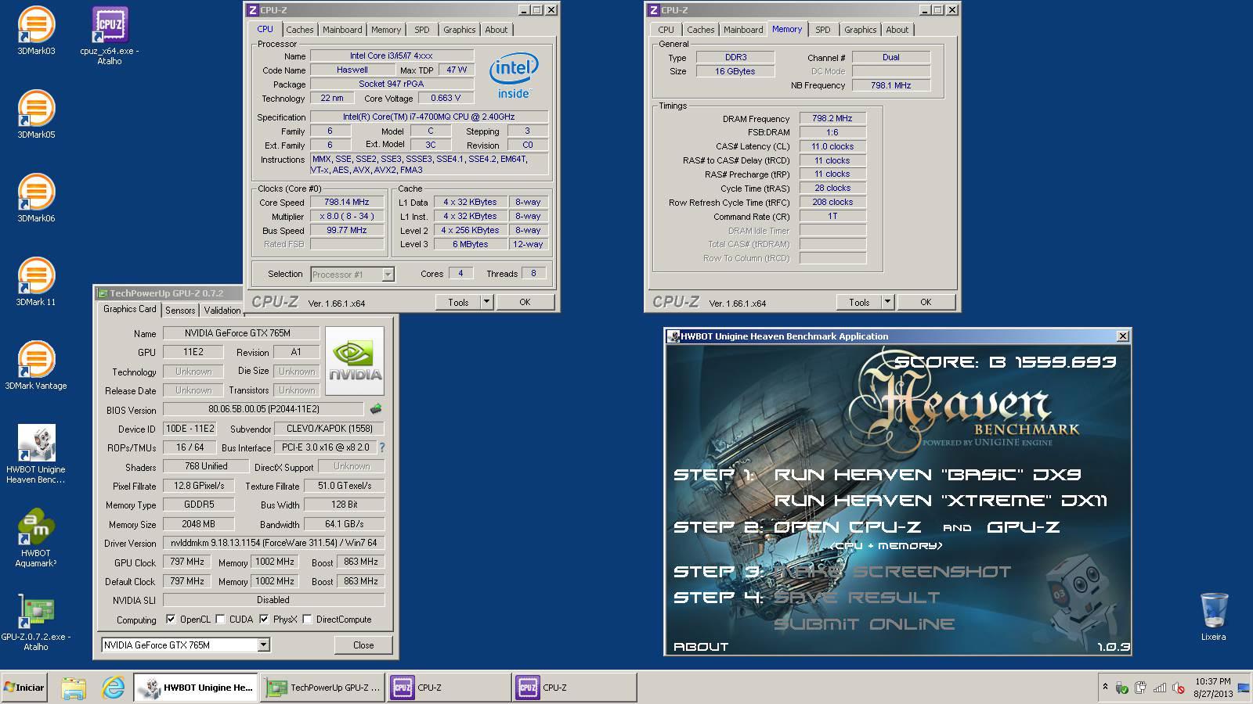Open the Lixeira recycle bin
Image resolution: width=1253 pixels, height=704 pixels.
point(1214,616)
